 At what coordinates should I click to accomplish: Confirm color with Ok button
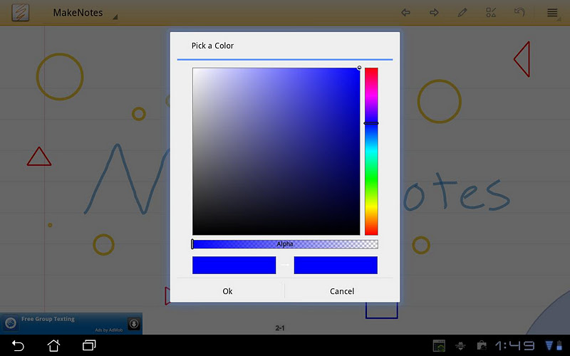pyautogui.click(x=227, y=291)
